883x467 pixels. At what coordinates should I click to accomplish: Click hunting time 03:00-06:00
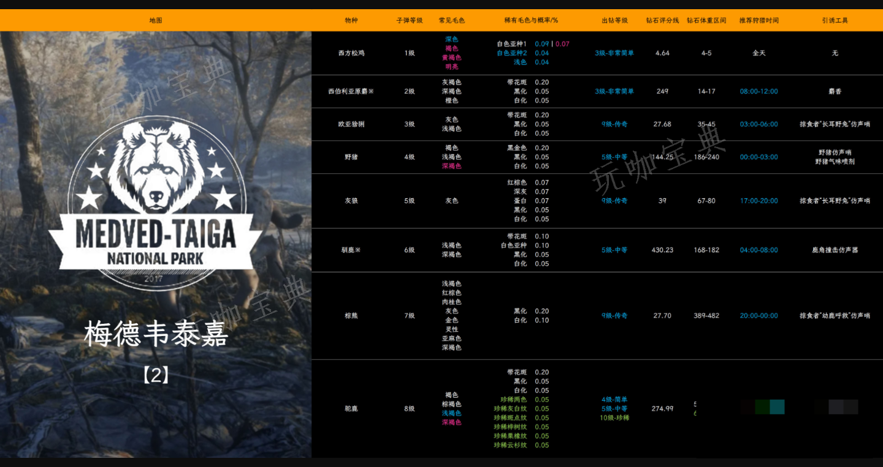point(759,124)
